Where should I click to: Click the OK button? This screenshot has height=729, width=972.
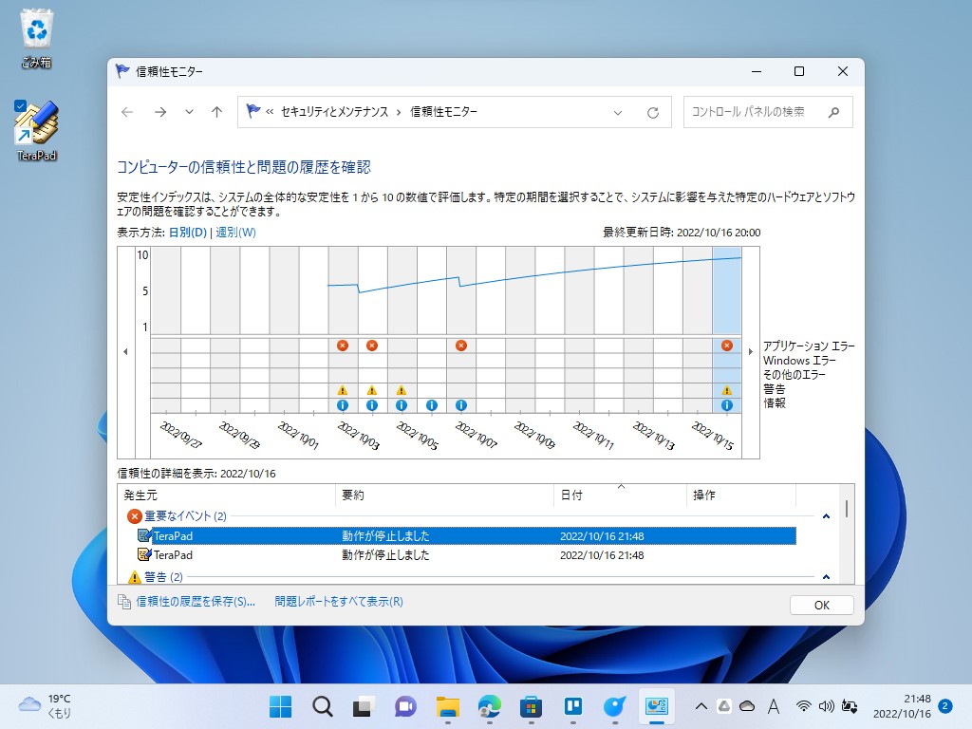point(821,604)
